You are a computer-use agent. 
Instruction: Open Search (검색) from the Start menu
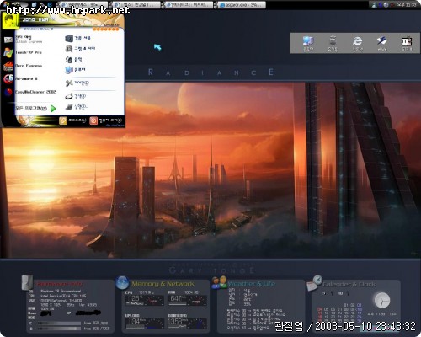pyautogui.click(x=76, y=96)
